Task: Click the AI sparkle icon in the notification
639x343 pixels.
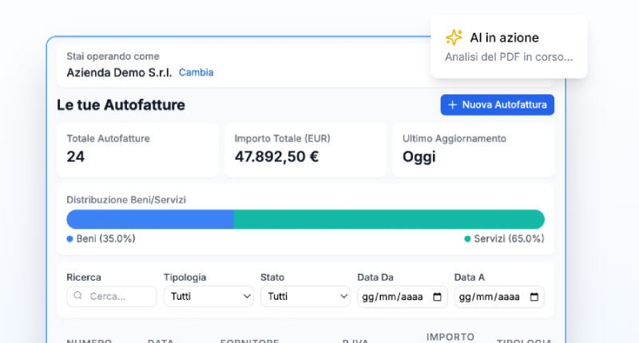Action: 454,37
